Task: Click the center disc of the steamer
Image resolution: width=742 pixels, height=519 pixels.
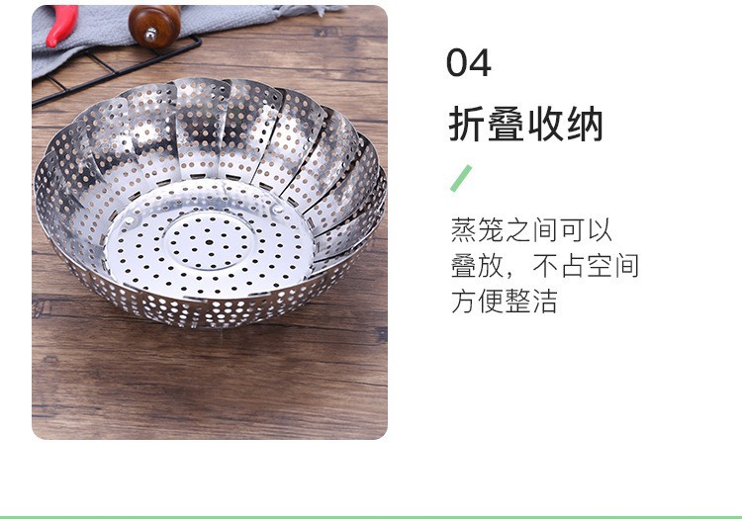Action: point(210,241)
